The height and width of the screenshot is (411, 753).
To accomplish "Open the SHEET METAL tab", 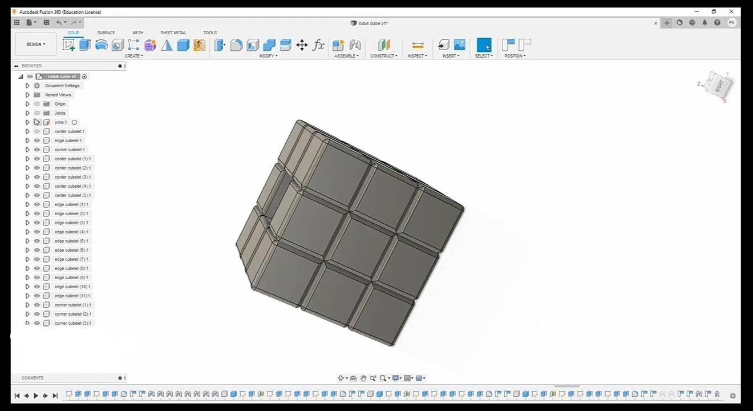I will tap(173, 33).
